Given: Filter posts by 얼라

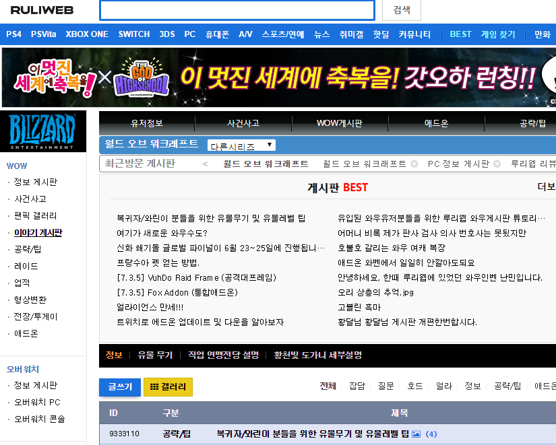Looking at the screenshot, I should click(444, 386).
